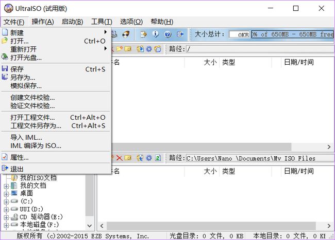Click the 我的ISO文档 folder icon

pos(14,177)
